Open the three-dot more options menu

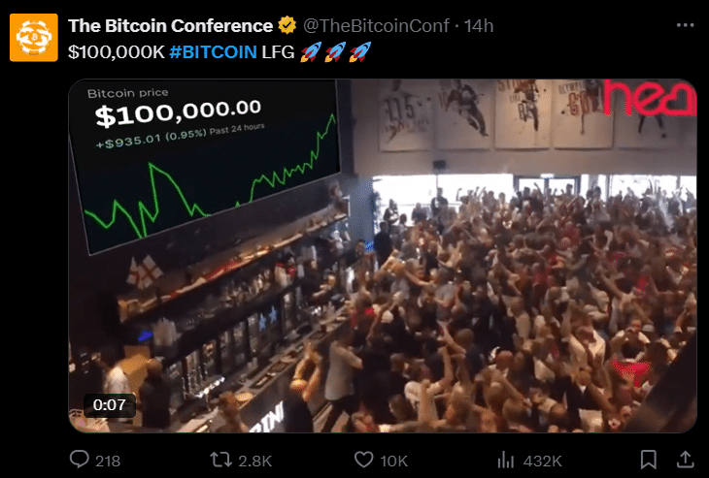685,26
